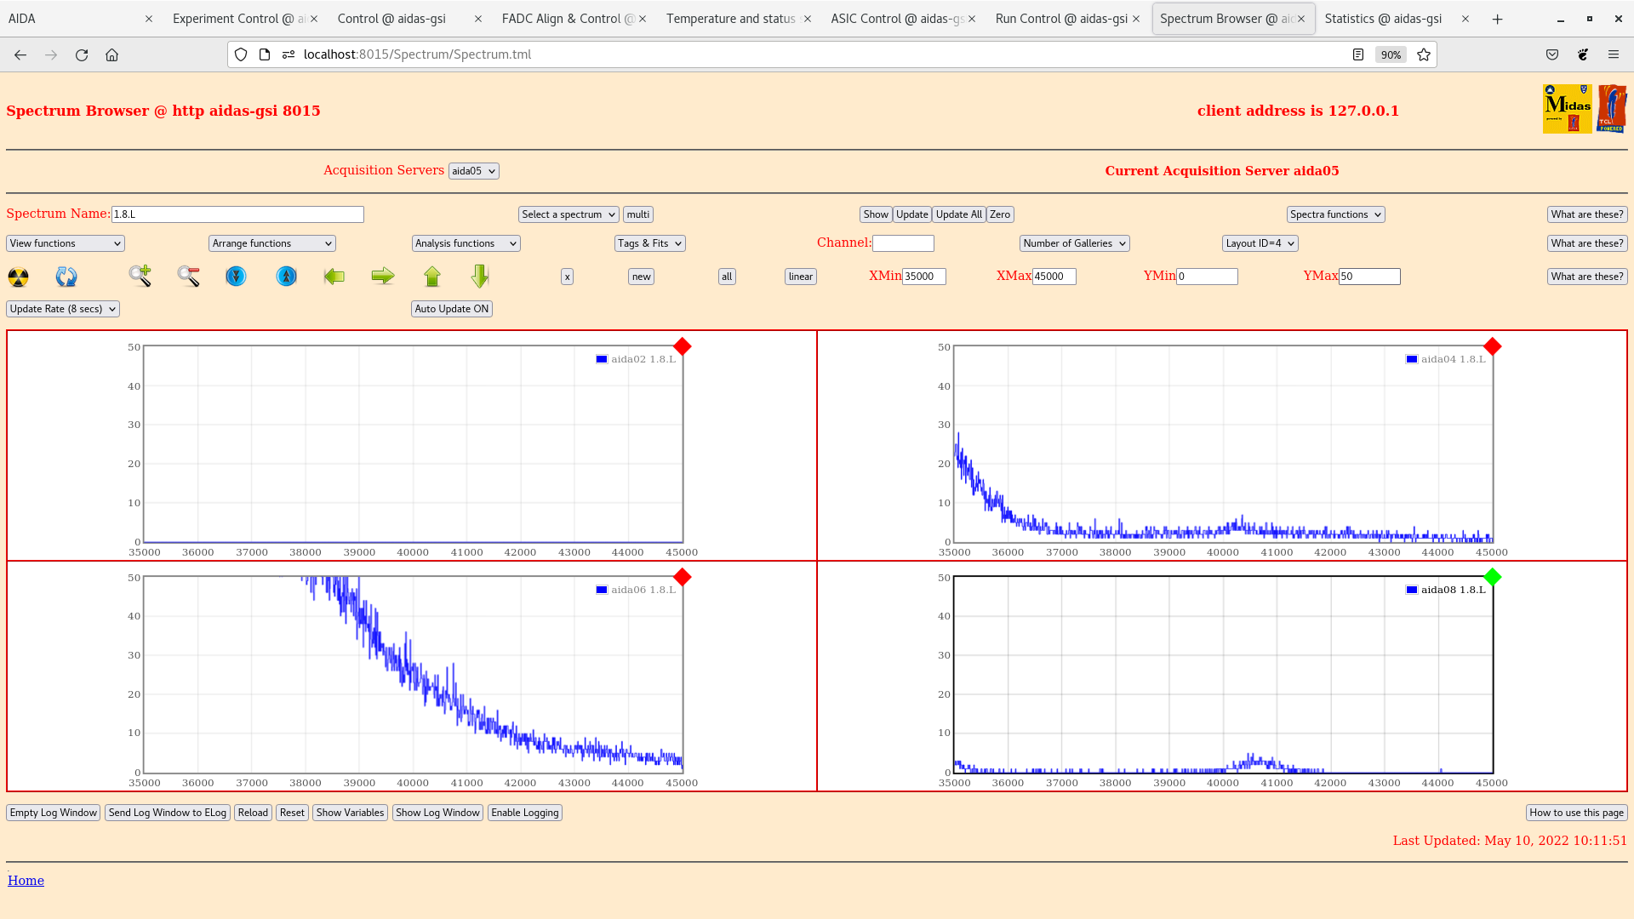
Task: Switch to the Run Control tab
Action: pos(1061,19)
